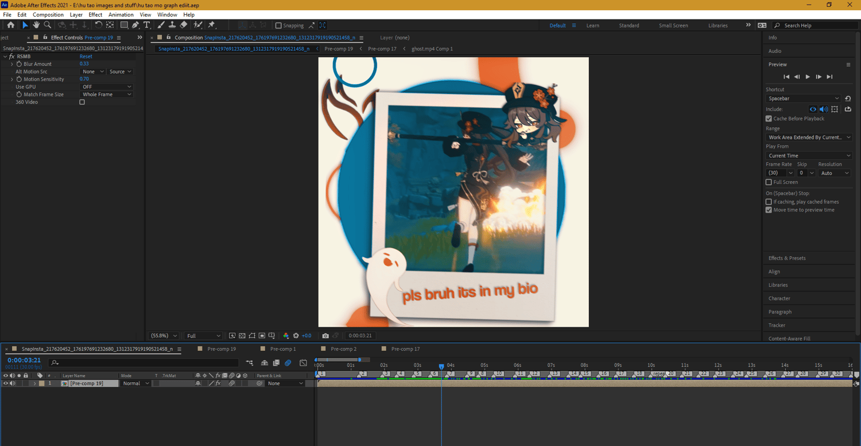Open the Character panel
861x446 pixels.
click(x=779, y=299)
